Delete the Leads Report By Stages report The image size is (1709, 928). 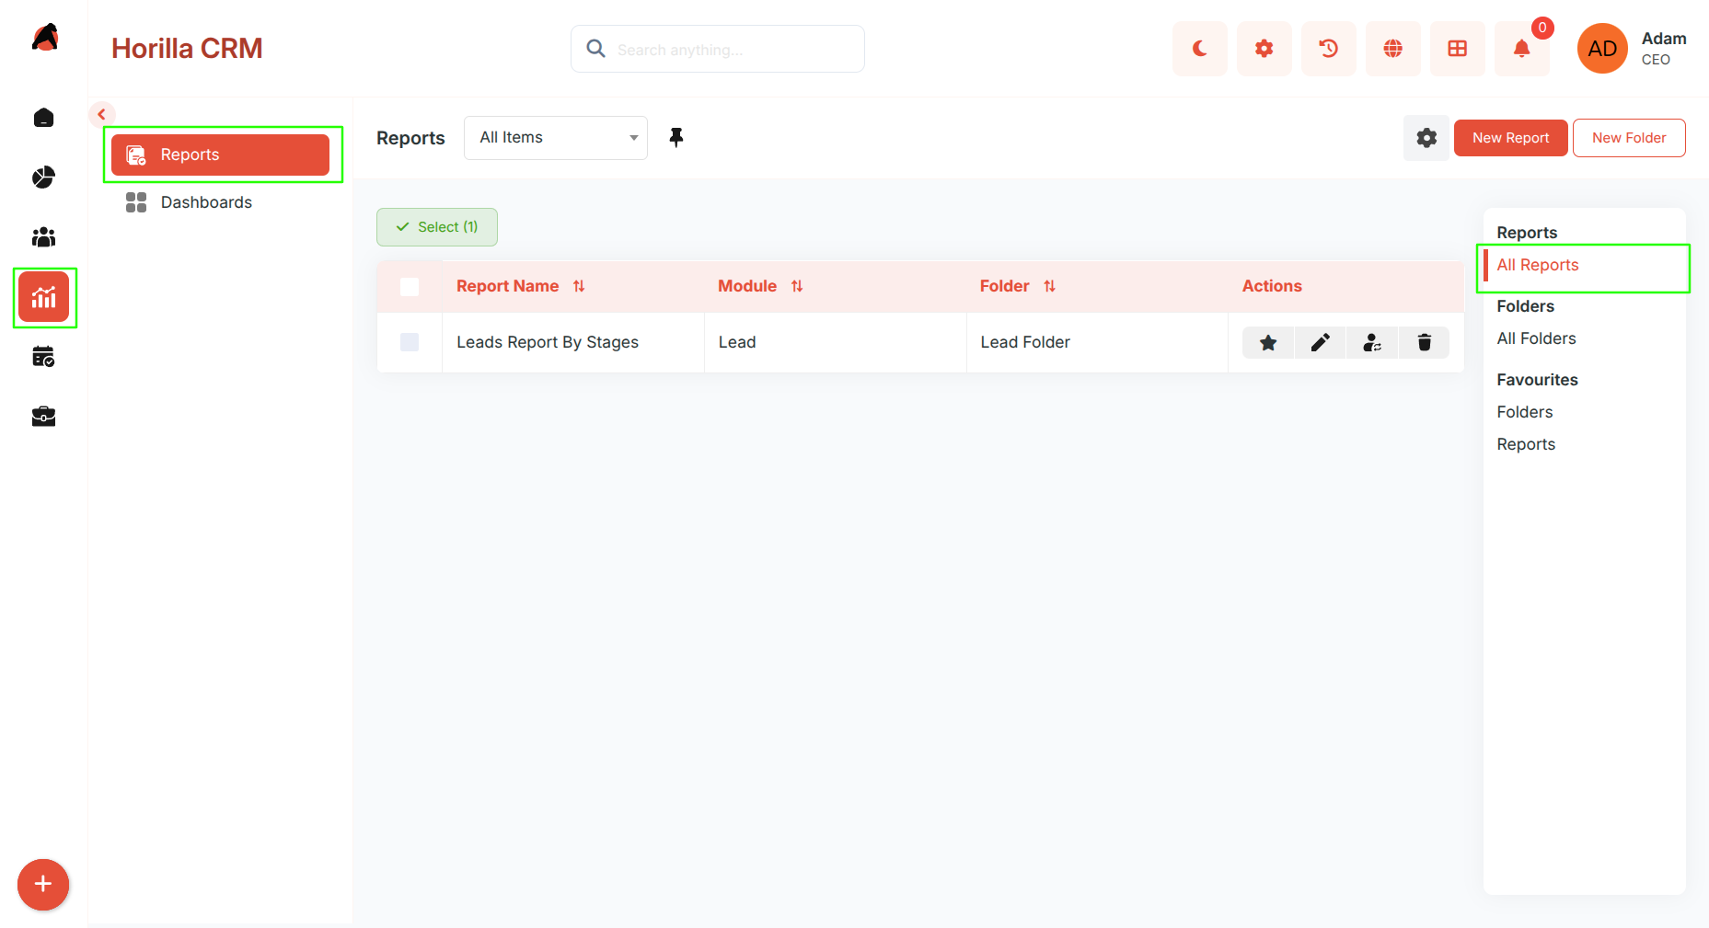click(1424, 343)
